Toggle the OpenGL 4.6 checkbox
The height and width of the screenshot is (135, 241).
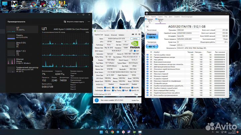[x=130, y=90]
